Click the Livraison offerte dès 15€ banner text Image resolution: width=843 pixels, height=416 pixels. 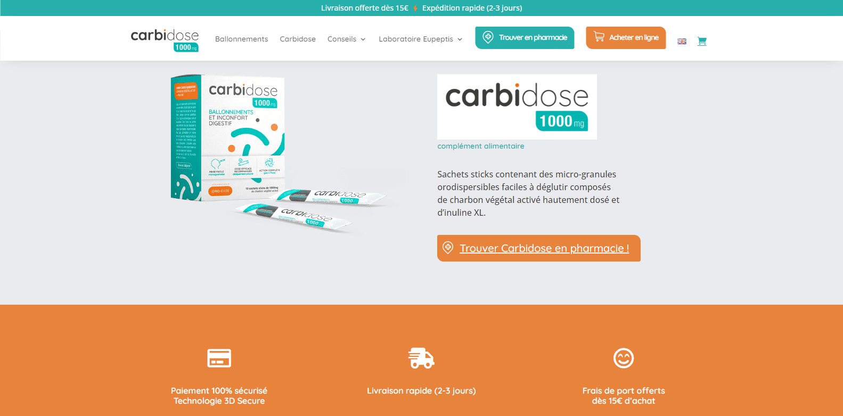coord(365,8)
